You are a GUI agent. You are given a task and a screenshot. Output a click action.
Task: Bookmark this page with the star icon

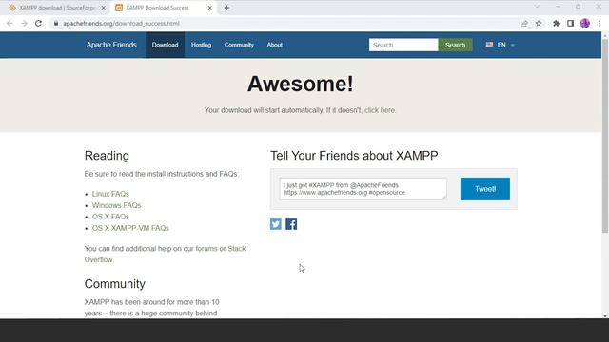click(x=539, y=23)
